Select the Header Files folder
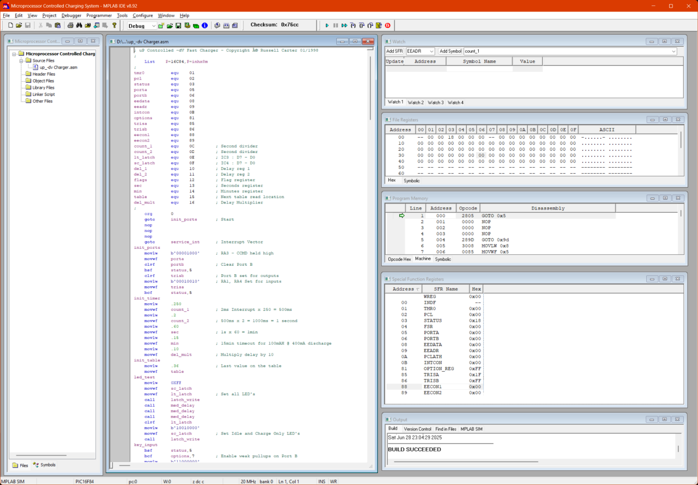This screenshot has height=485, width=698. 44,74
